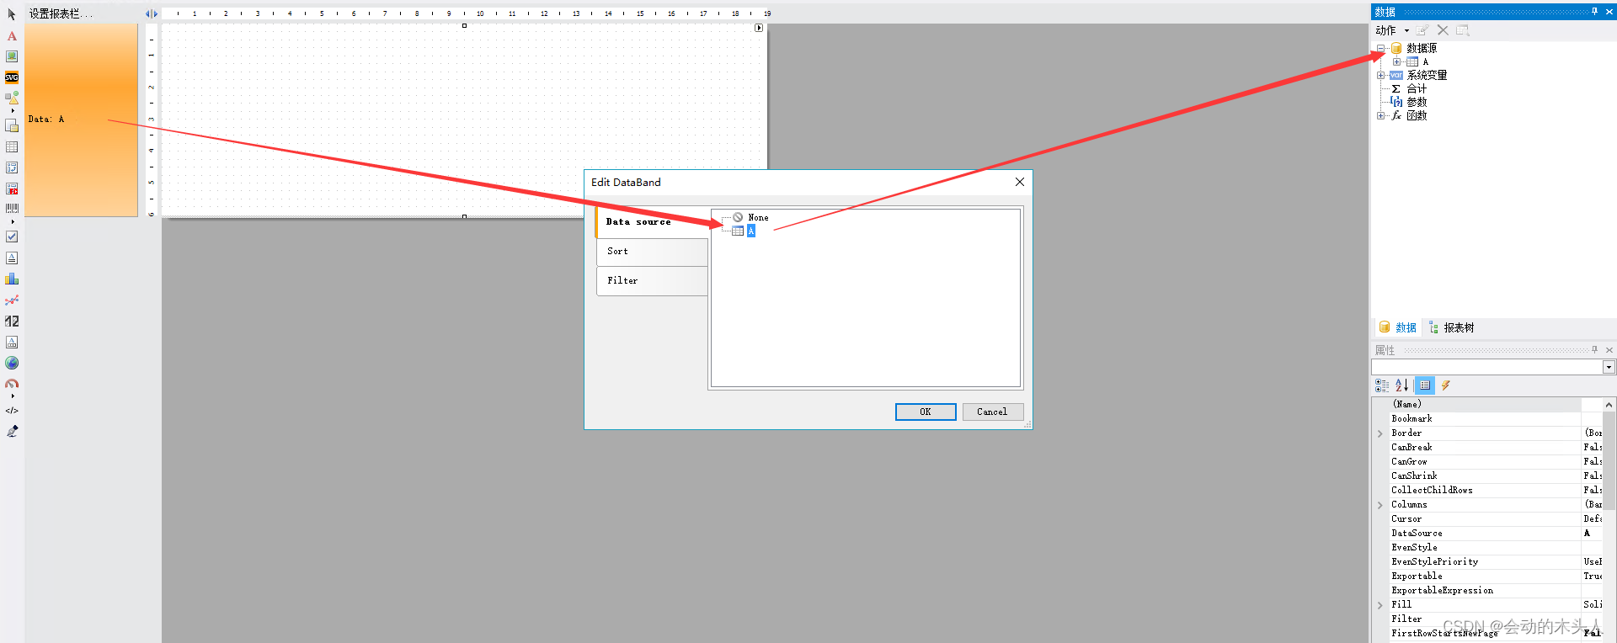Show Events lightning tab in properties
The height and width of the screenshot is (643, 1617).
point(1446,385)
